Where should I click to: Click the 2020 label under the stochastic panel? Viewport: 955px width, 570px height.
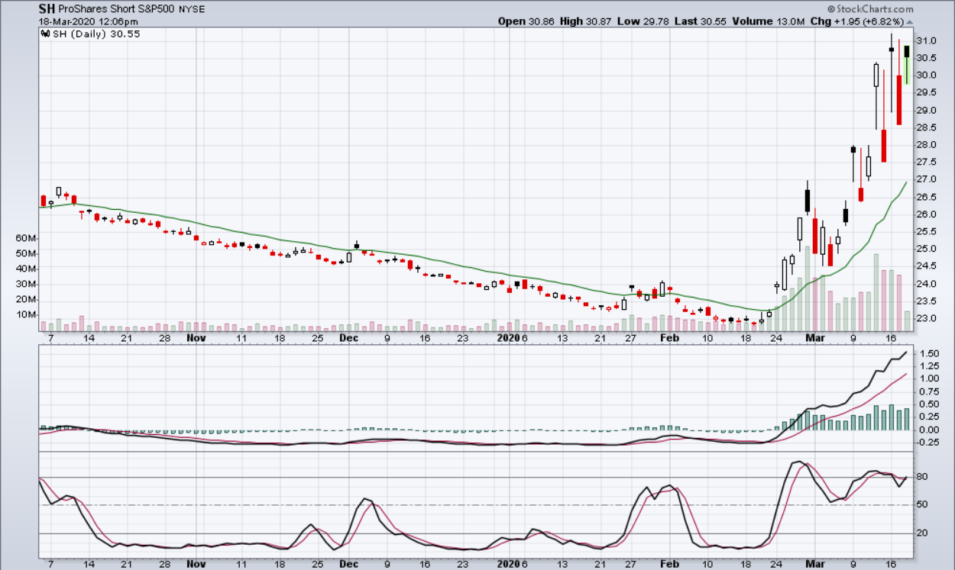coord(508,565)
